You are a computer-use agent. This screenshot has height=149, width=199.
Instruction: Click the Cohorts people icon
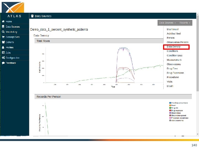[x=3, y=42]
